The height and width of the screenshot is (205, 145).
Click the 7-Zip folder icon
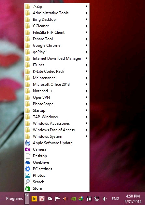(27, 6)
